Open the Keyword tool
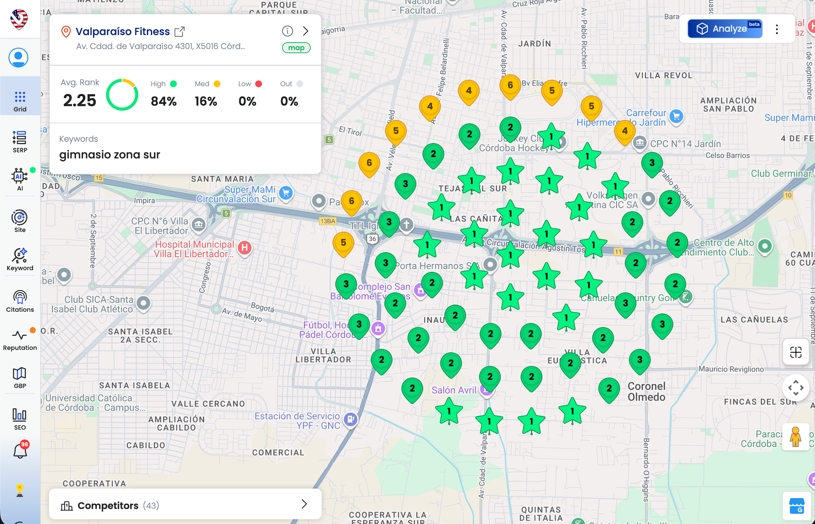815x524 pixels. [20, 259]
